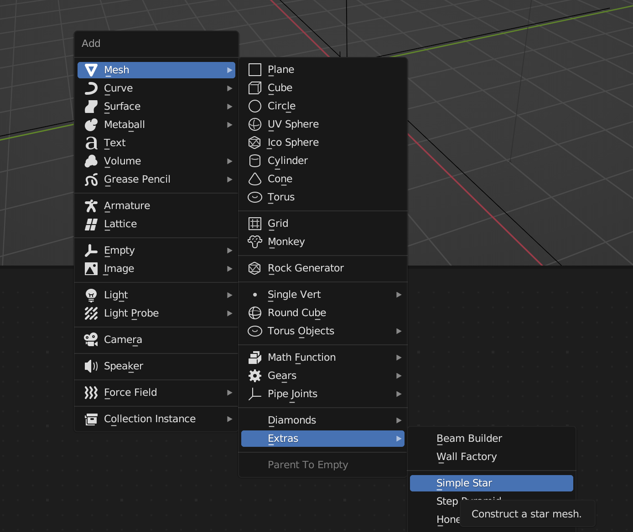
Task: Click the UV Sphere icon
Action: [x=255, y=124]
